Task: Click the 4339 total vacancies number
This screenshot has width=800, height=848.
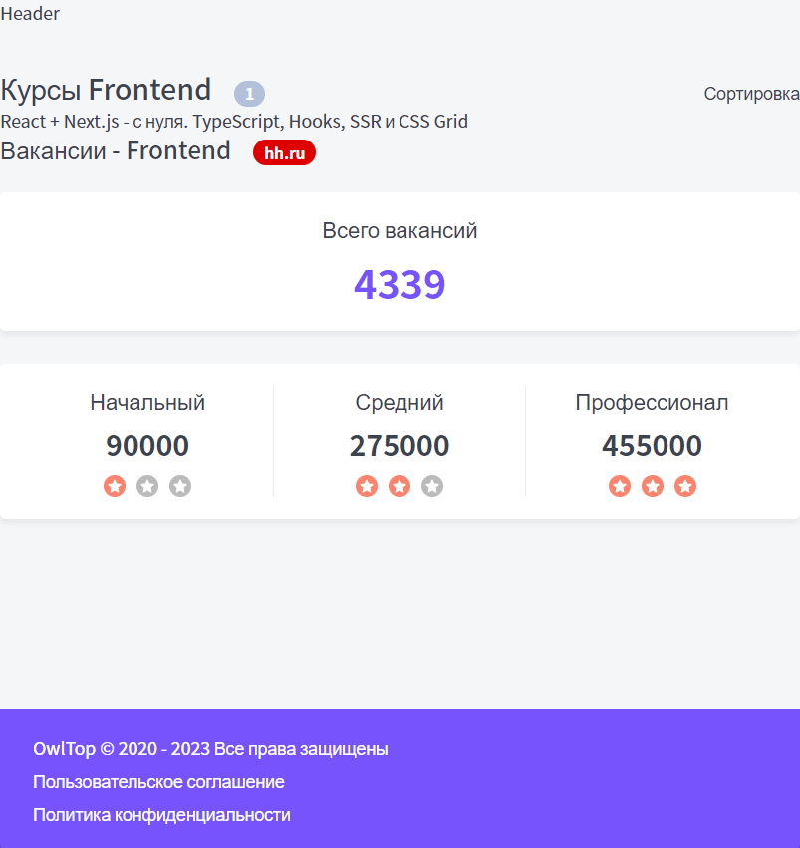Action: pos(400,284)
